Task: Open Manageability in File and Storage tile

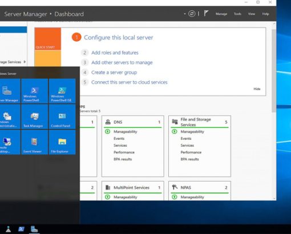Action: 192,132
